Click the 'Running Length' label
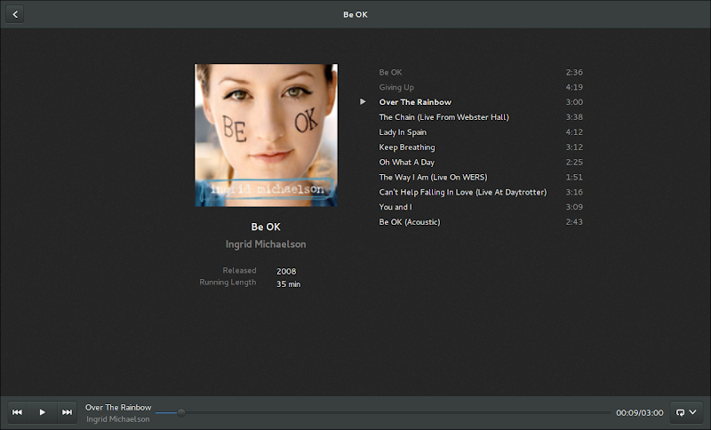This screenshot has height=430, width=711. tap(228, 283)
